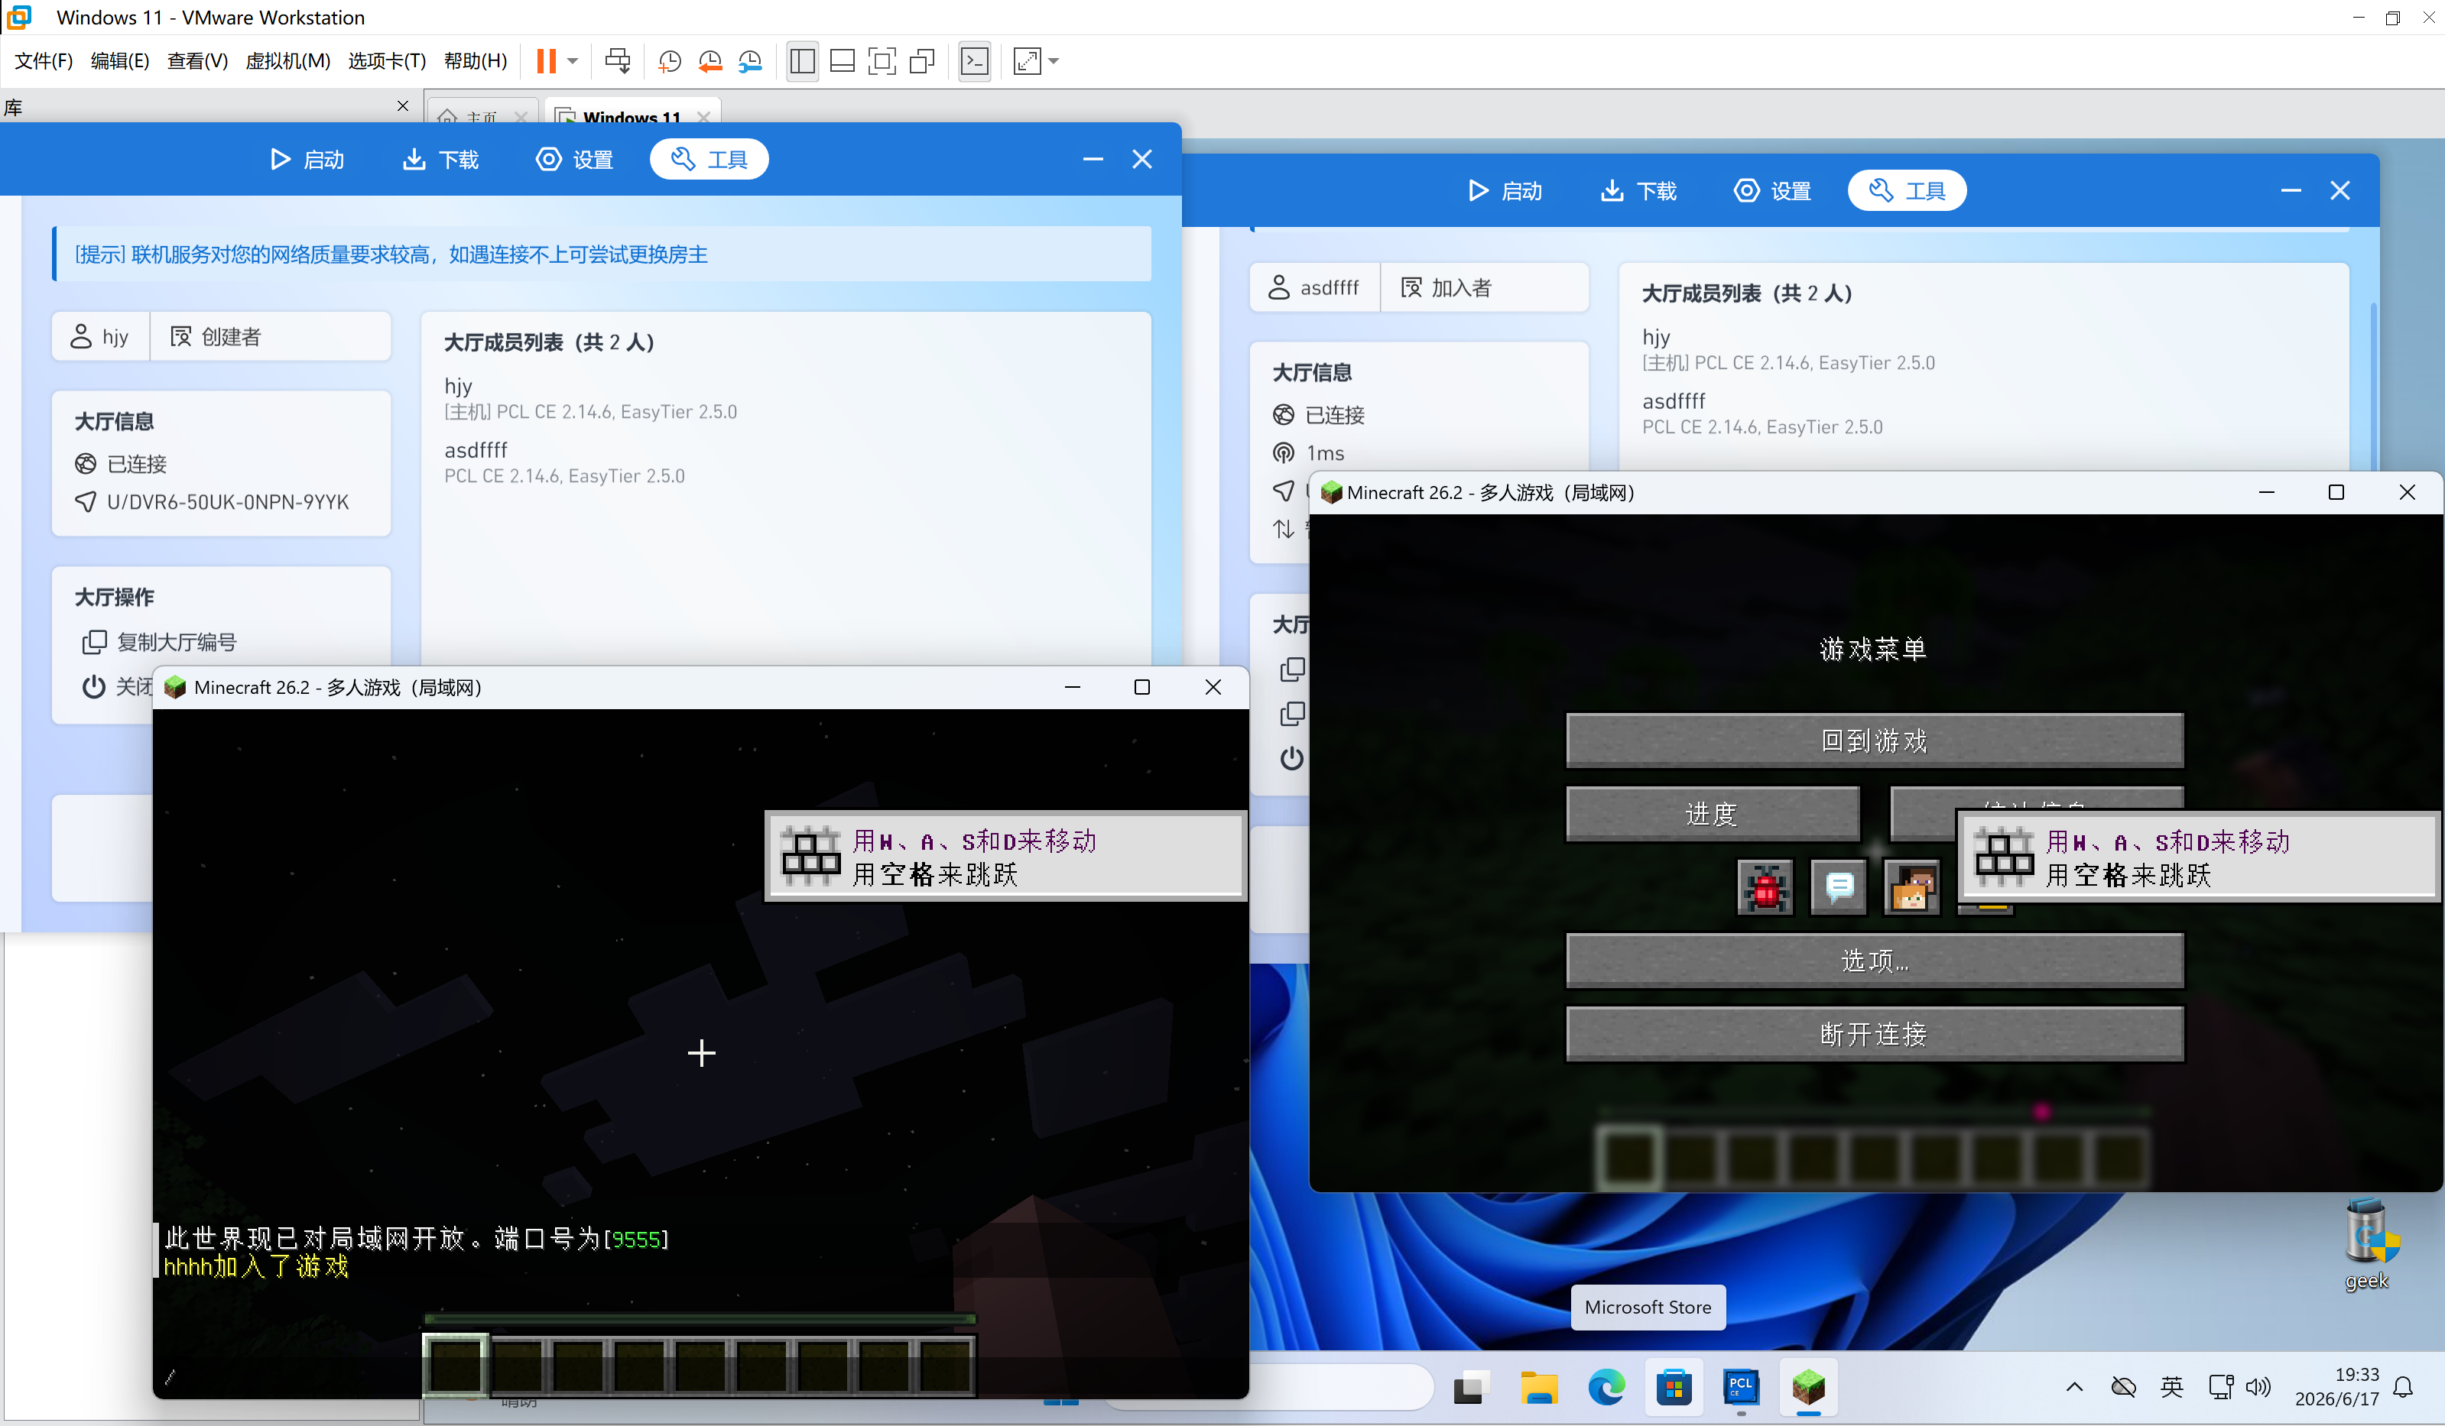Screen dimensions: 2445x1426
Task: Open the snapshot manager icon with the wrench
Action: coord(750,61)
